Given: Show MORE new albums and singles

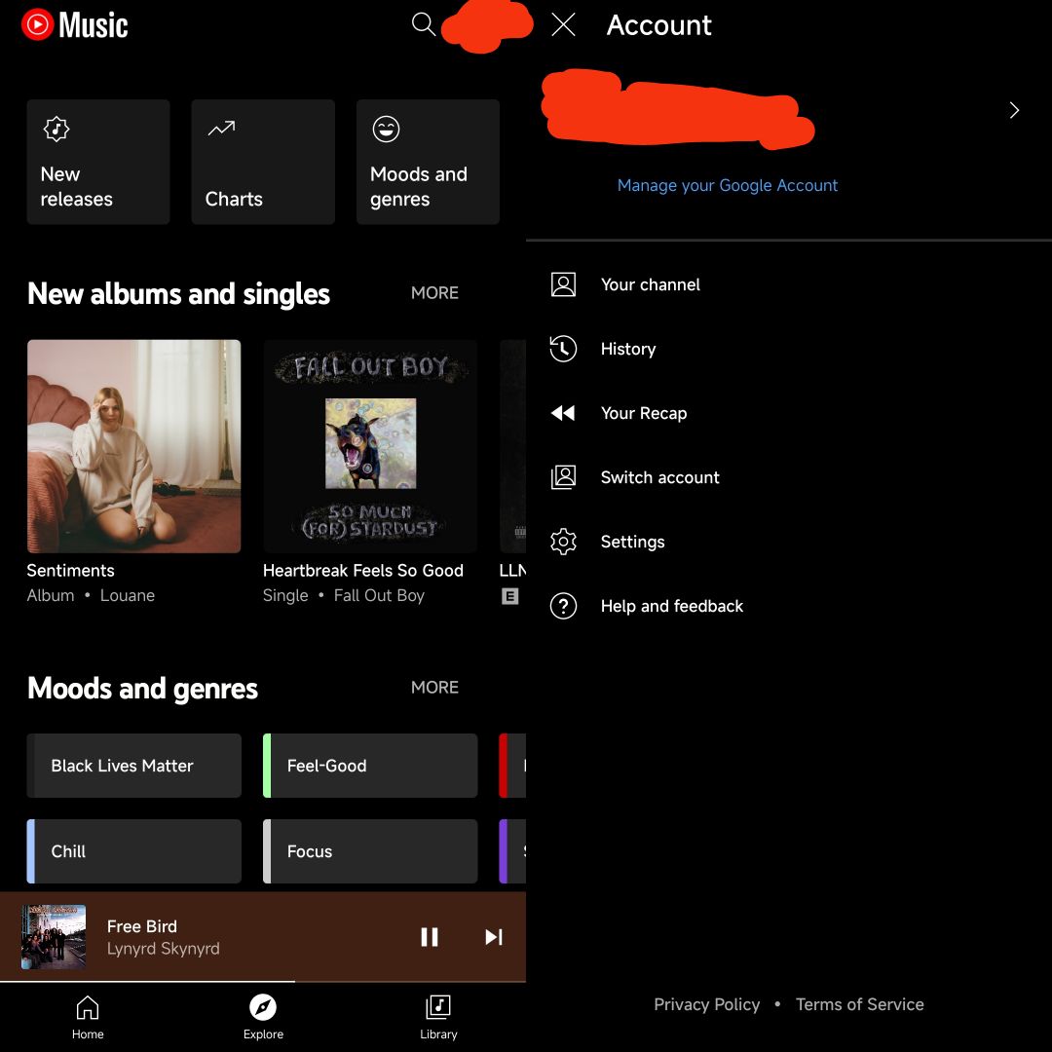Looking at the screenshot, I should pos(434,292).
